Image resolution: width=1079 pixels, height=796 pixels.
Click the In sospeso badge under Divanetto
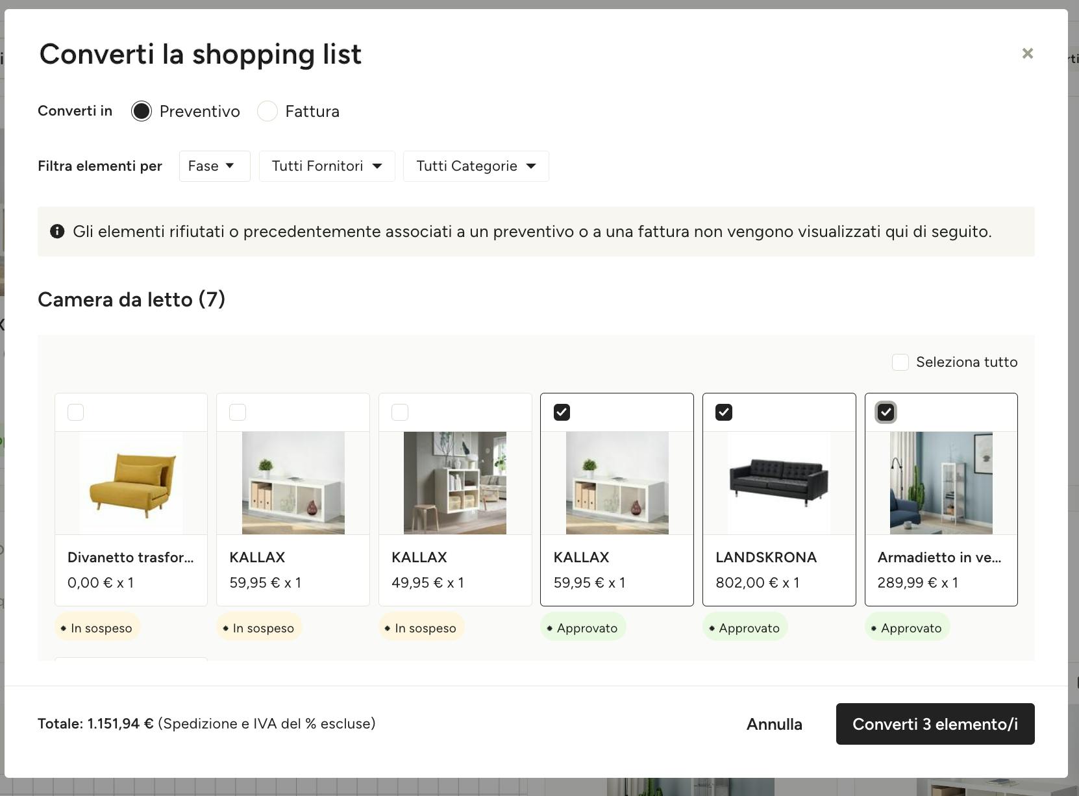tap(97, 628)
